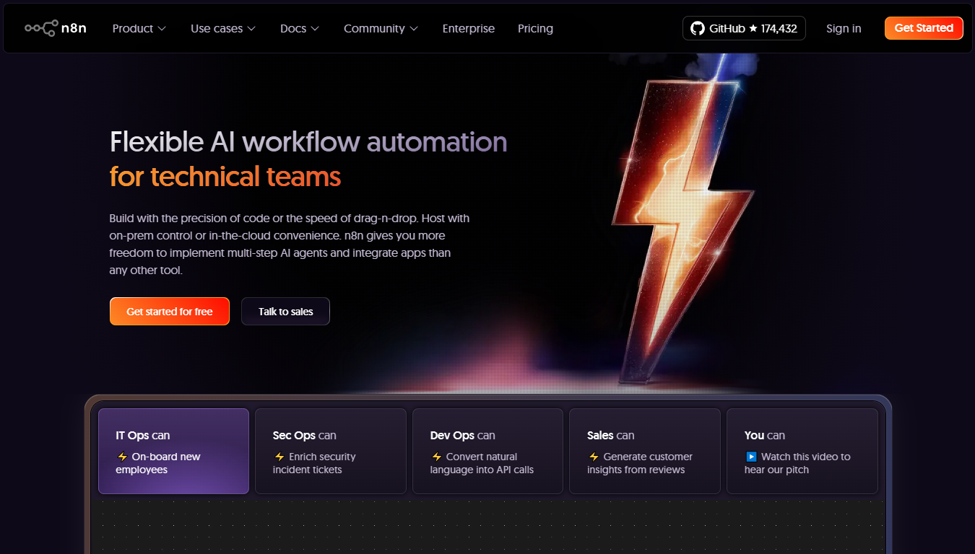Click the Talk to sales button
Screen dimensions: 975x554
285,312
